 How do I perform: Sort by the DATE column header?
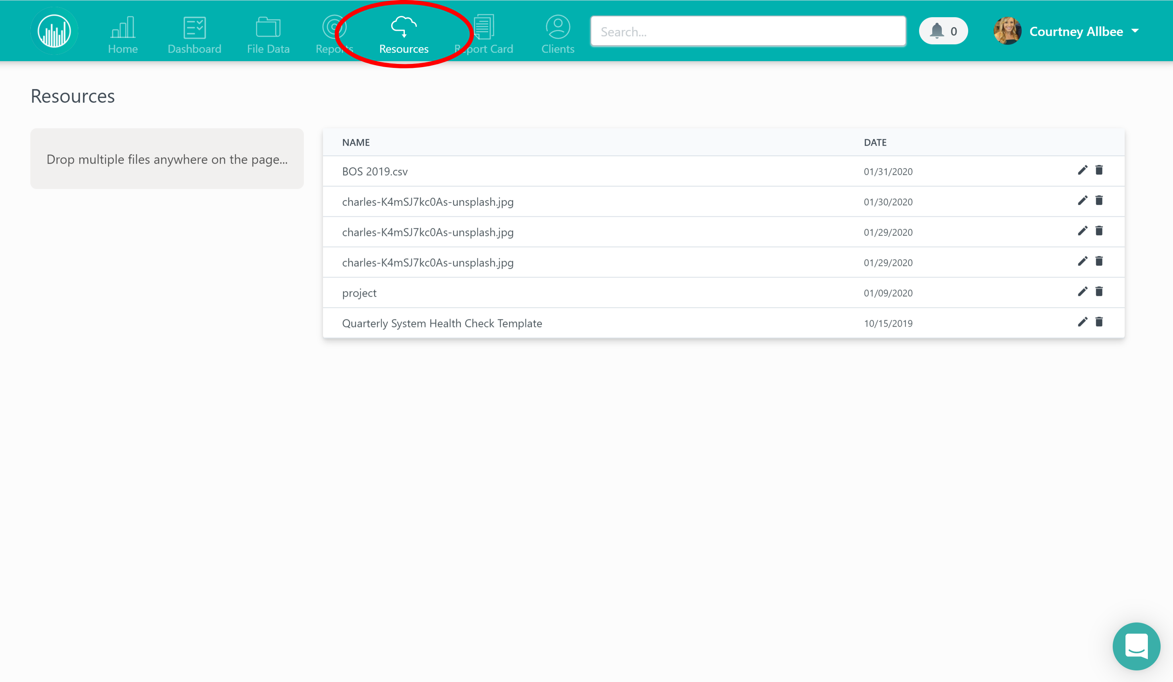[875, 142]
